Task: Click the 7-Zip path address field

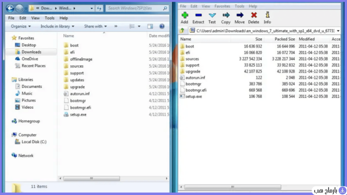Action: (262, 31)
